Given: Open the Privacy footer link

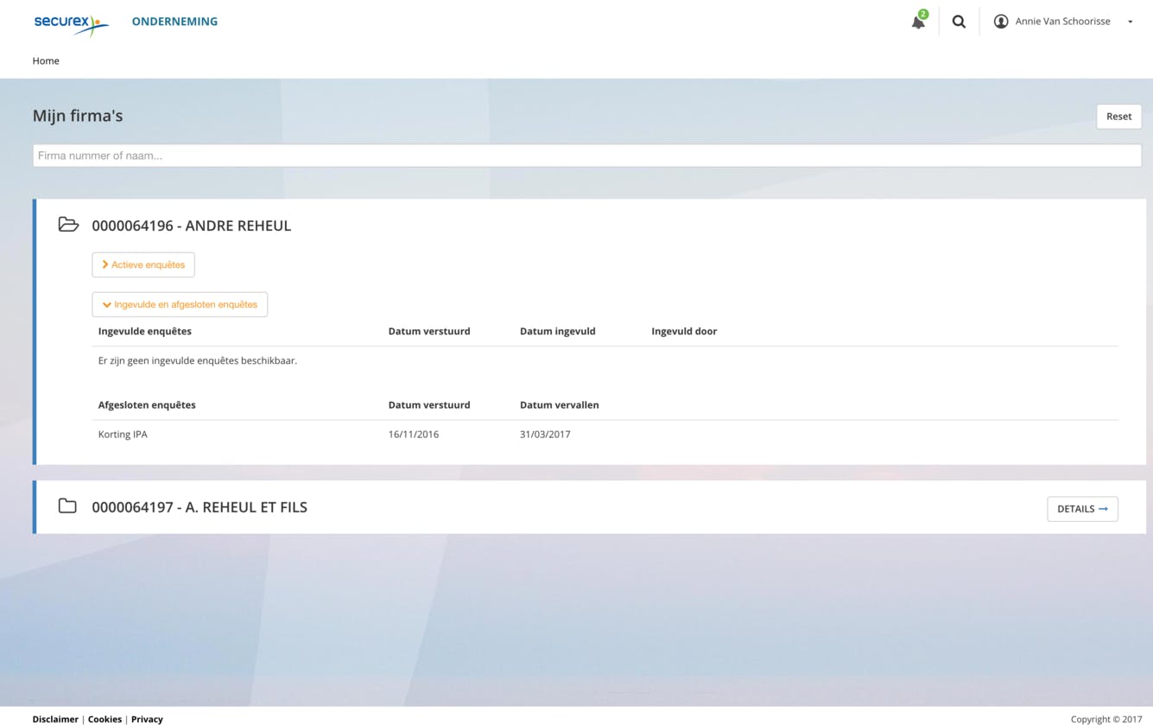Looking at the screenshot, I should (x=147, y=719).
